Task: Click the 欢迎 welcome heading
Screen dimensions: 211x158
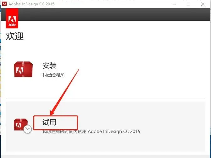Action: [x=15, y=36]
